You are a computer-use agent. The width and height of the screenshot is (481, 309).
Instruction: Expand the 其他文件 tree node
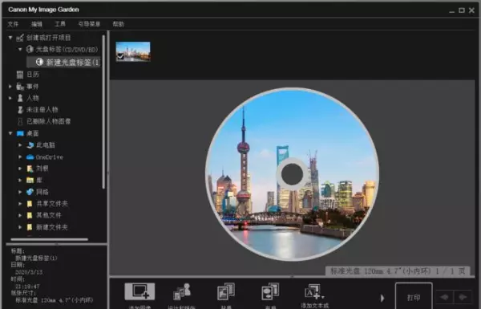coord(20,215)
